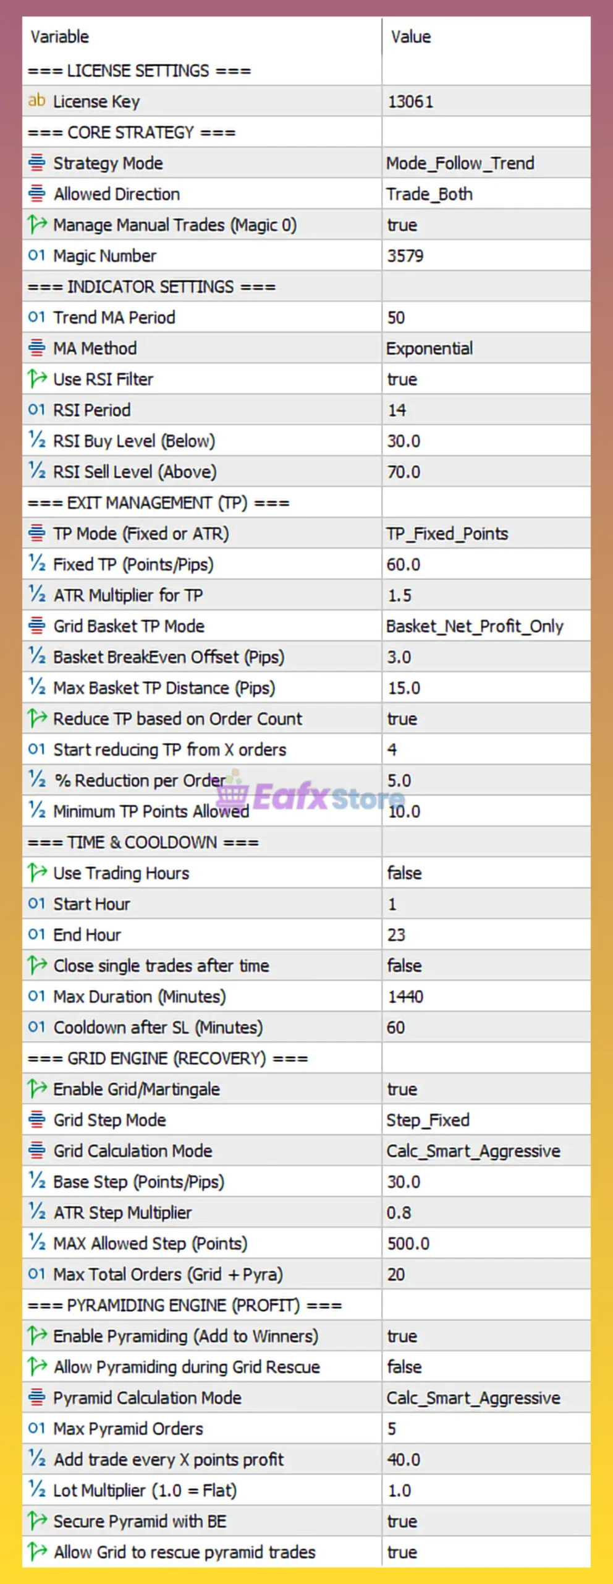Edit the License Key value 13061
The height and width of the screenshot is (1584, 613).
410,101
